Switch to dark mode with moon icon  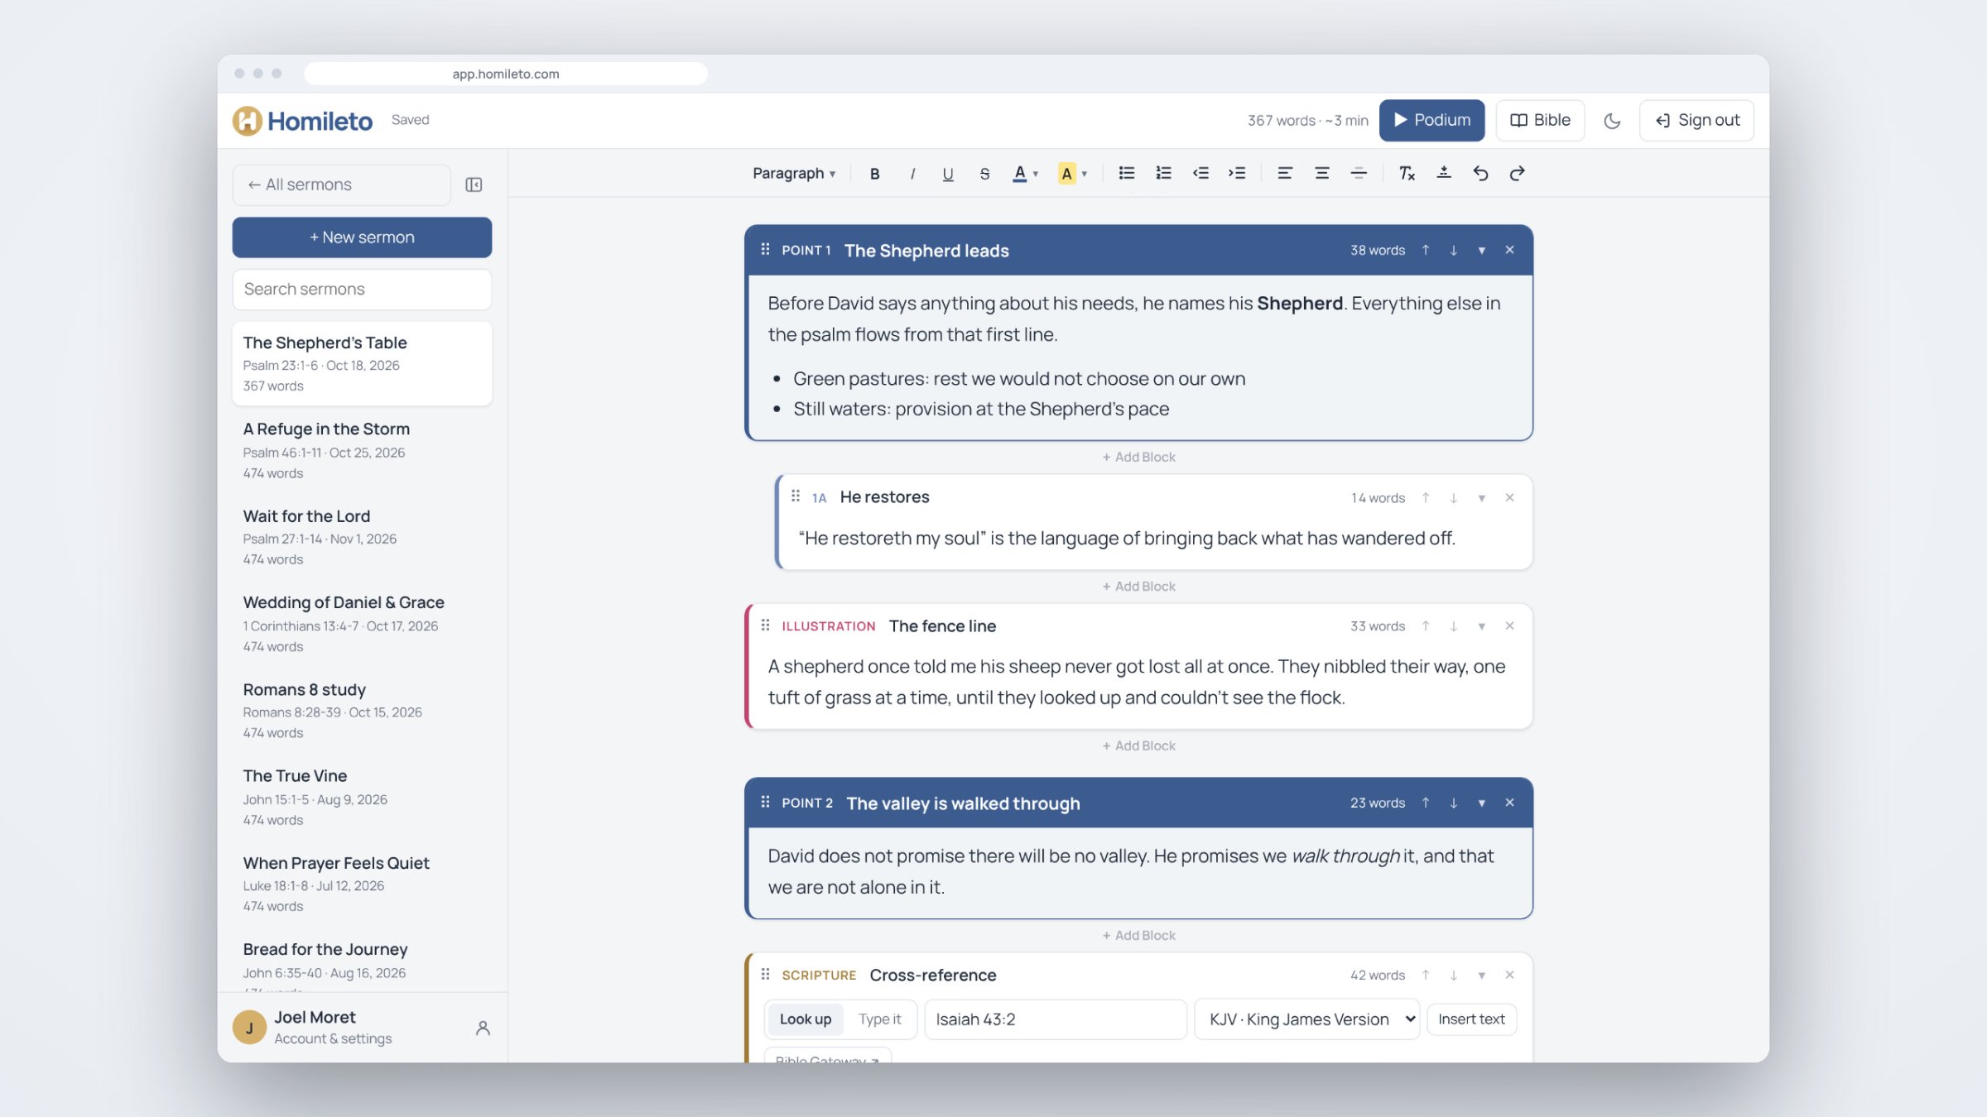point(1611,121)
